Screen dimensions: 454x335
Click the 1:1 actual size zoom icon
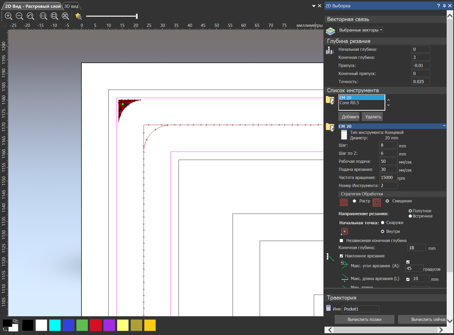coord(43,16)
